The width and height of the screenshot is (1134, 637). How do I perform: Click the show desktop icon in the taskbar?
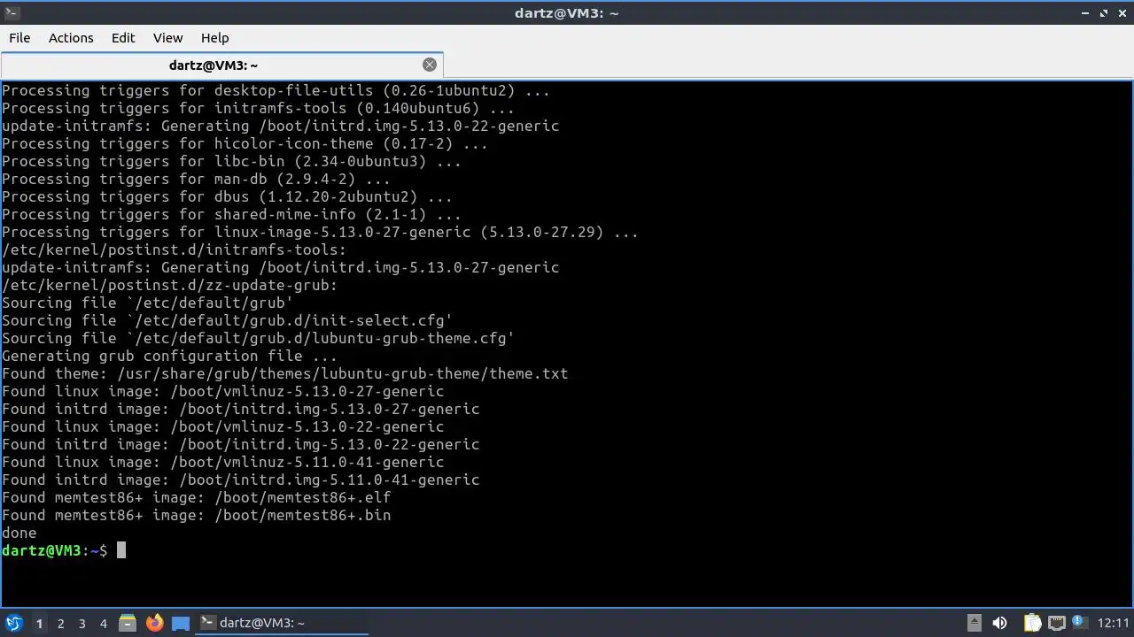[181, 623]
